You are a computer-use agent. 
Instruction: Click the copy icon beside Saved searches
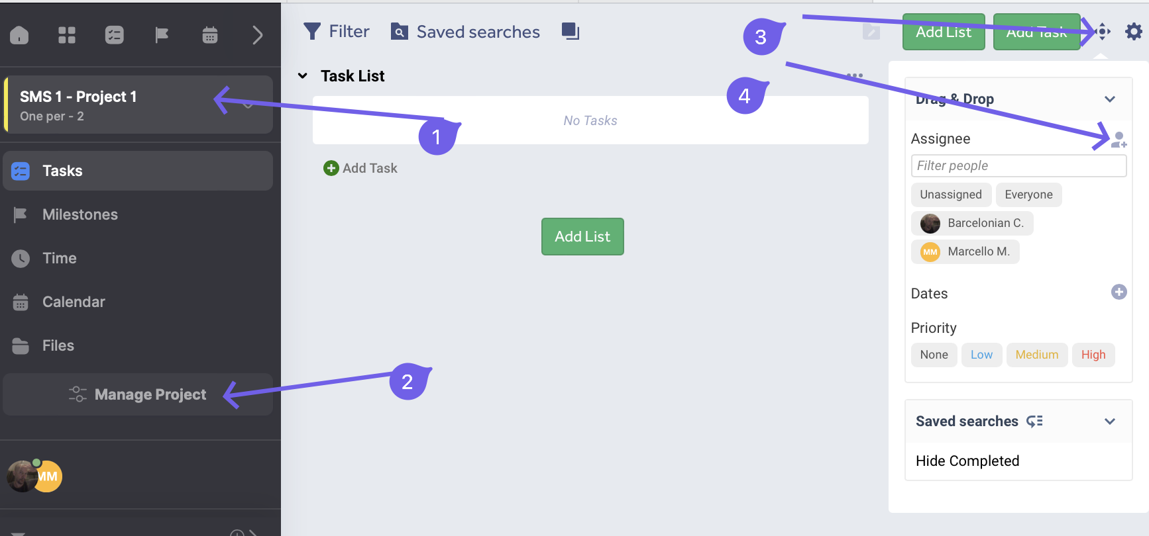coord(570,31)
